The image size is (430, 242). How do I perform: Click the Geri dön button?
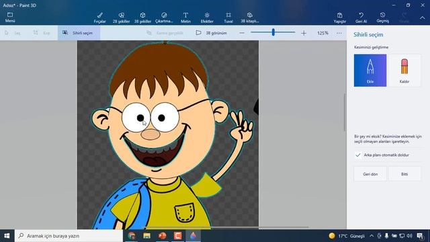[x=370, y=174]
